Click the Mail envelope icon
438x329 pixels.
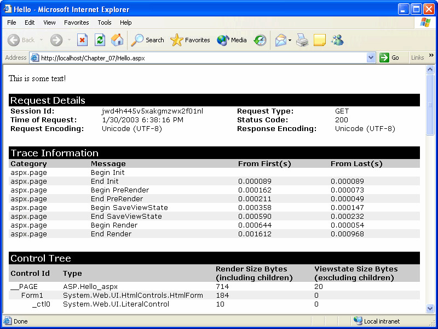[280, 40]
